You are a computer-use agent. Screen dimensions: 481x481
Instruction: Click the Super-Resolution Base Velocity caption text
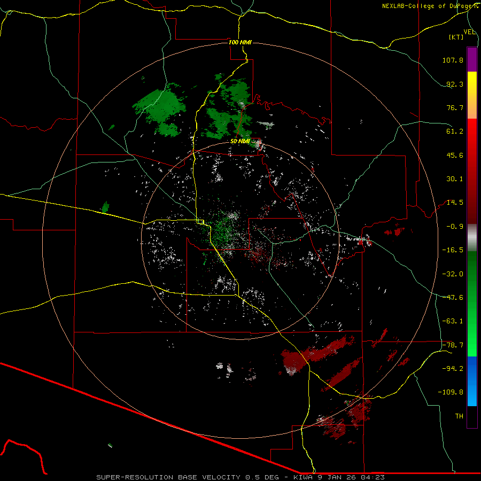tap(240, 477)
